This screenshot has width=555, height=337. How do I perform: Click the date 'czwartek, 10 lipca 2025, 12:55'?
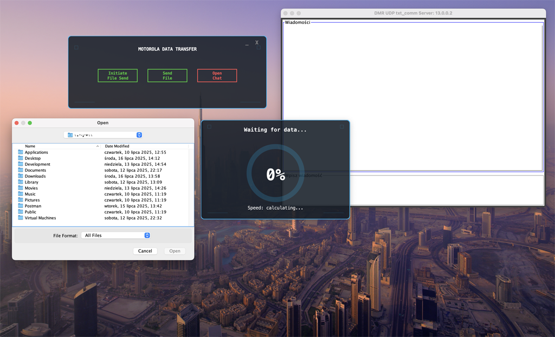[x=135, y=152]
